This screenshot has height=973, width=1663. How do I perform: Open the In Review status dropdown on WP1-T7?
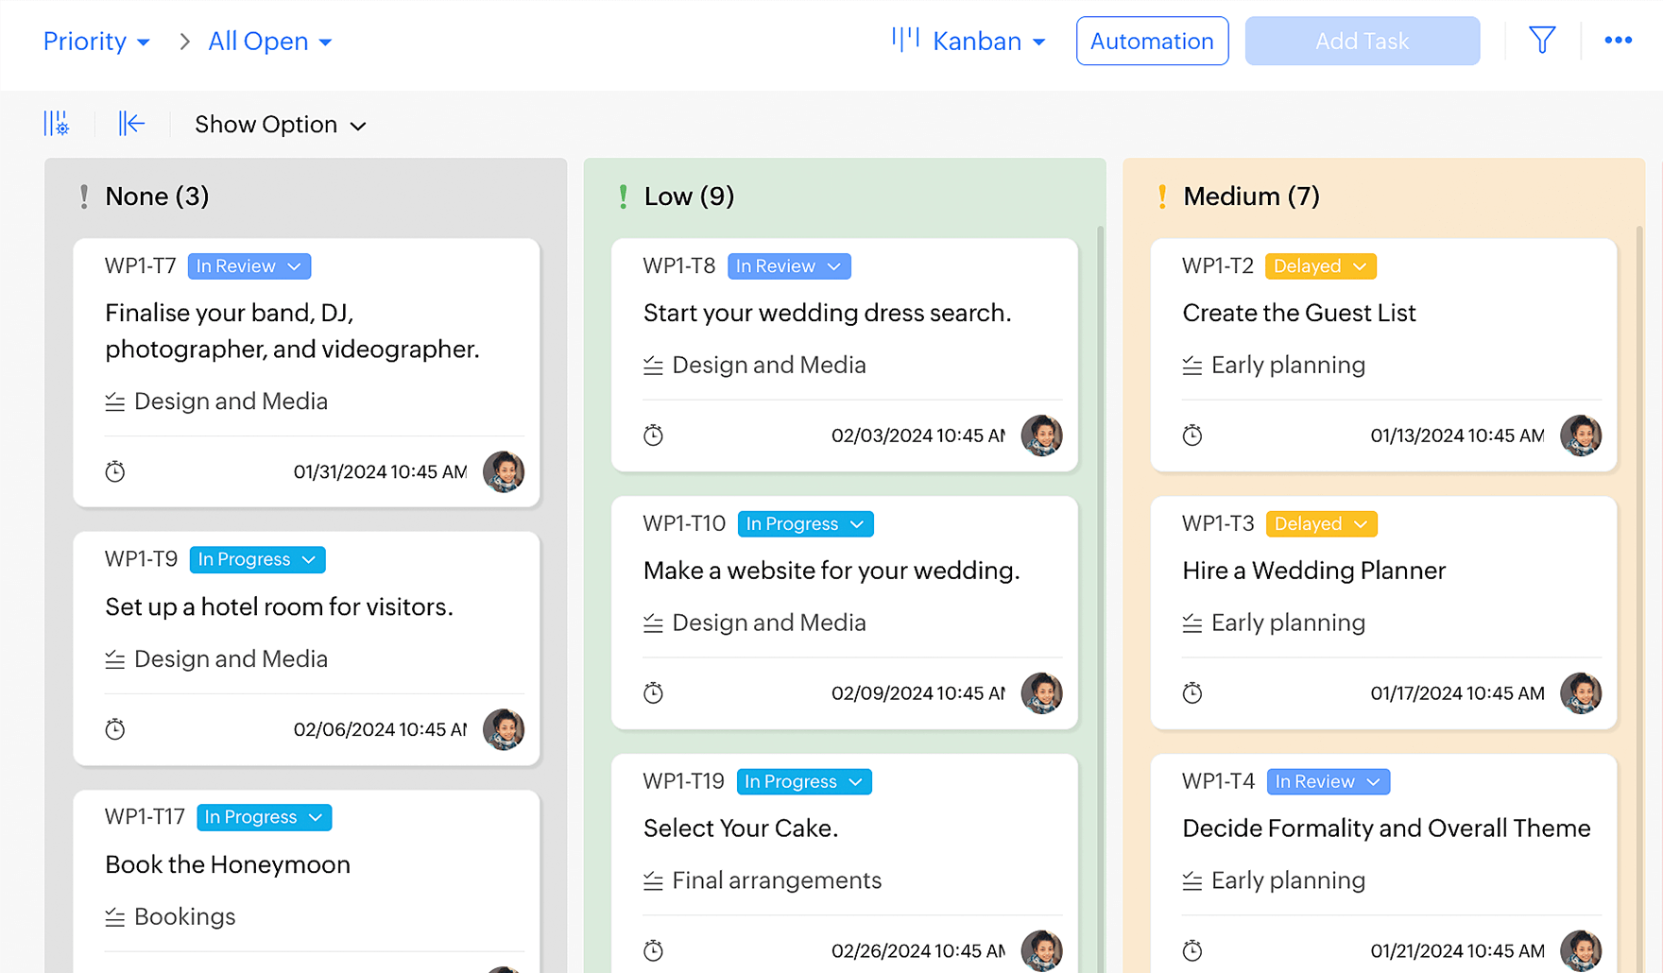(x=249, y=266)
